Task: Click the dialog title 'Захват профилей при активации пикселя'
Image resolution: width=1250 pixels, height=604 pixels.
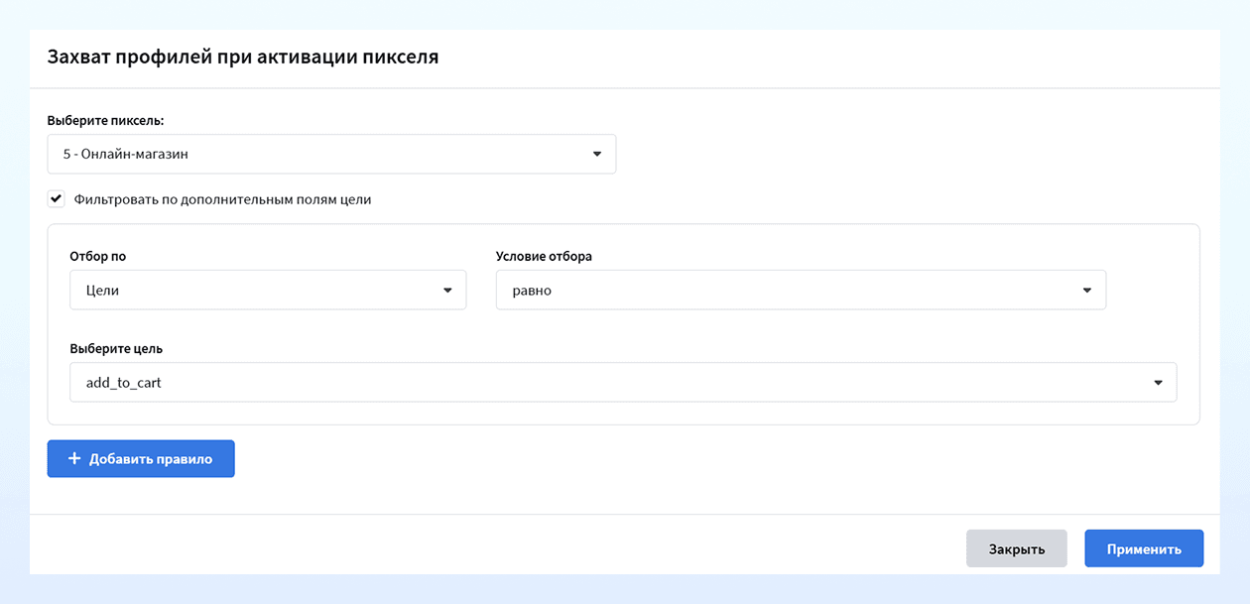Action: coord(243,57)
